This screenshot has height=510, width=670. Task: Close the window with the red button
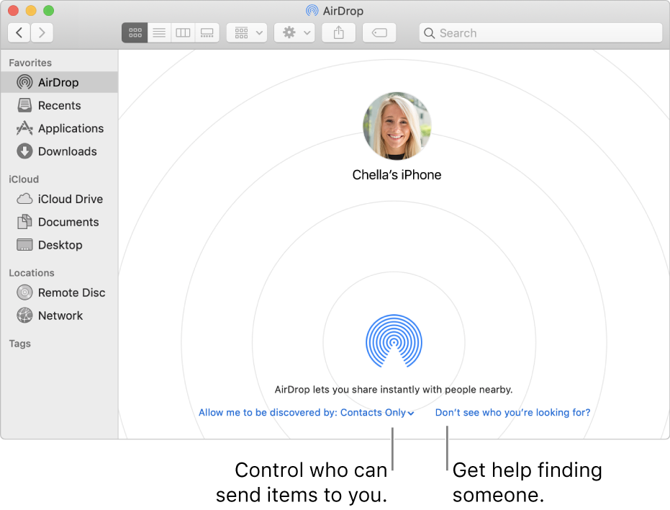click(13, 10)
